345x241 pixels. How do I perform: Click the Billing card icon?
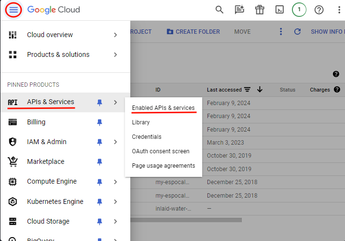tap(13, 122)
